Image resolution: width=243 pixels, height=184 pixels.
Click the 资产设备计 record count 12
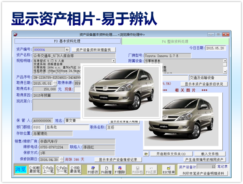tap(207, 167)
